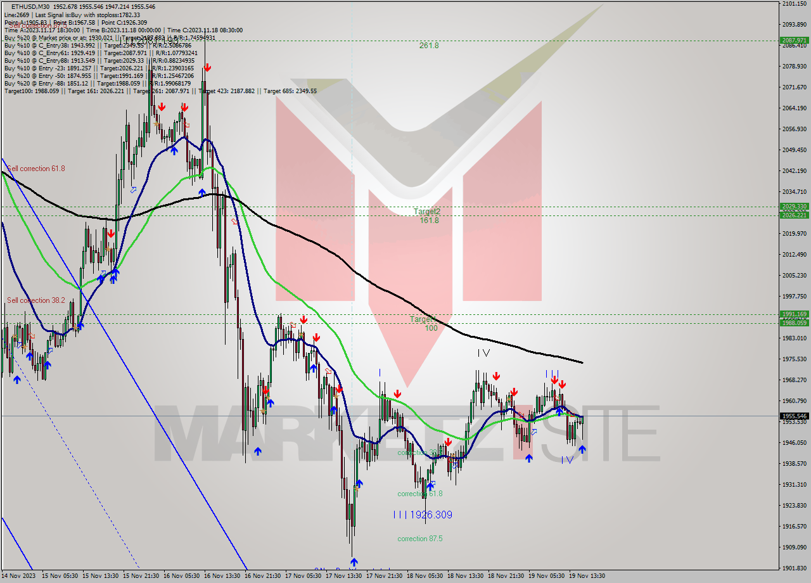
Task: Click the 2078.930 price axis value
Action: point(794,67)
